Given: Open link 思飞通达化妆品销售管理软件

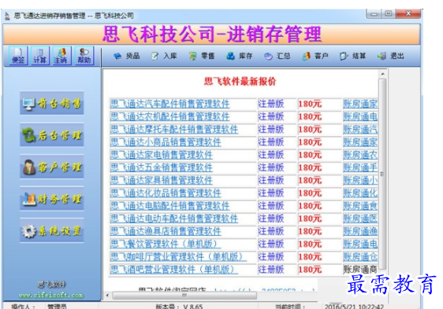Looking at the screenshot, I should point(166,193).
